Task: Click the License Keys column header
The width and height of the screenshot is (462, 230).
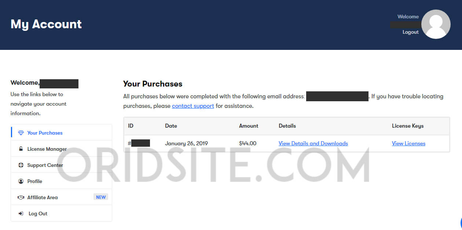Action: (x=408, y=126)
